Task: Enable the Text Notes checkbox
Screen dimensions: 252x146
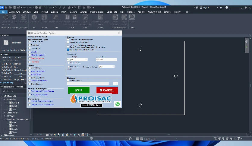Action: [30, 45]
